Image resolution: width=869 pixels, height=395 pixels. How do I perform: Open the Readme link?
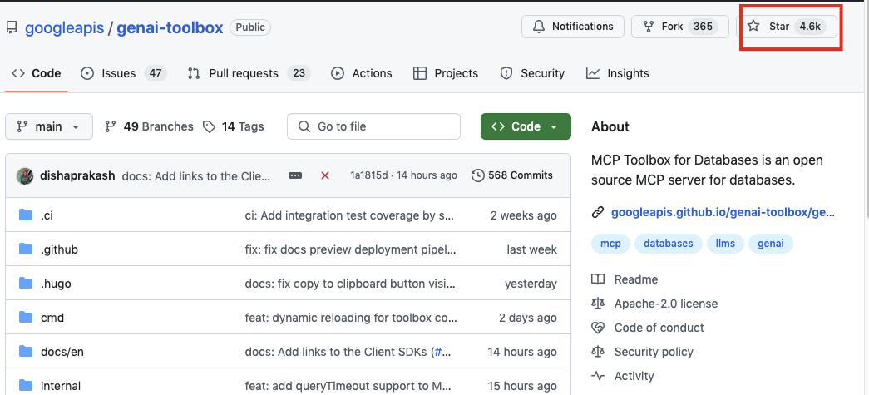636,279
